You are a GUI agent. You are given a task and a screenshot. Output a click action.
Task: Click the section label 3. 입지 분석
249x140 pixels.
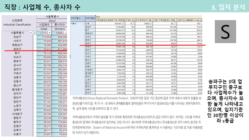[228, 7]
